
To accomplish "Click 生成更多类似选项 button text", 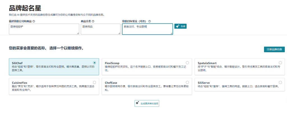I will (149, 103).
